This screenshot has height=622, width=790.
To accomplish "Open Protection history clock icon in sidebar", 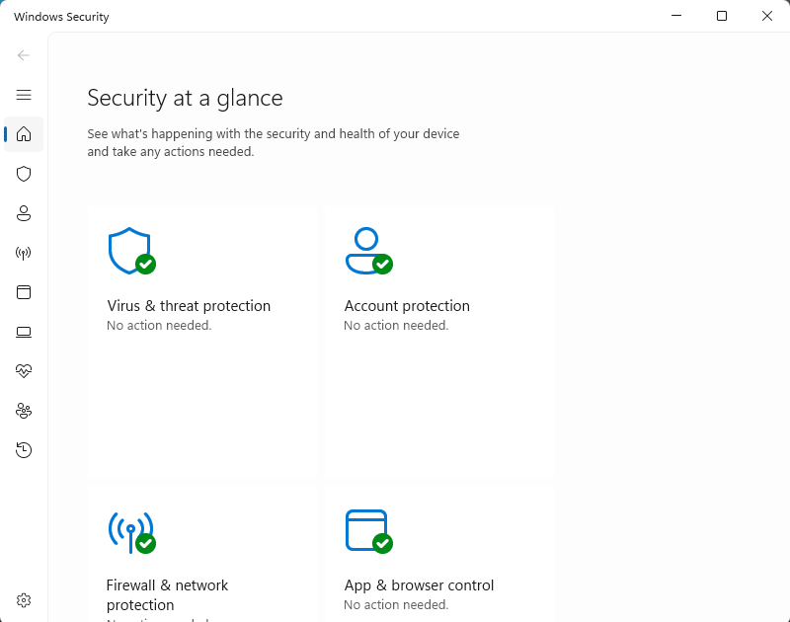I will (x=24, y=450).
